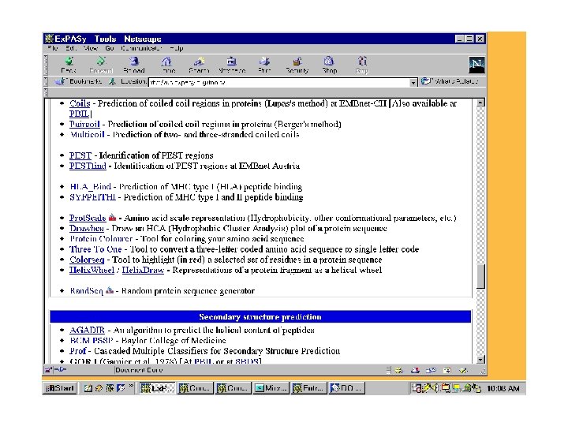The height and width of the screenshot is (426, 568).
Task: Open the Protein Colourer link
Action: point(101,239)
